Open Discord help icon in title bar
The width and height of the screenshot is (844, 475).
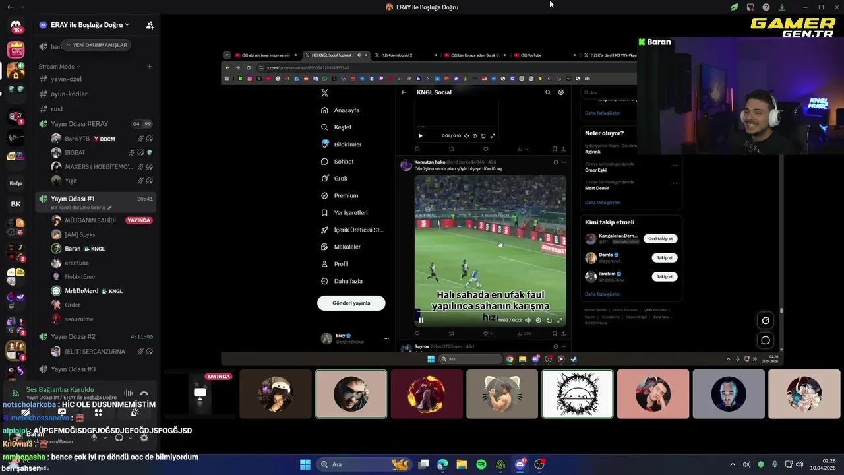coord(766,7)
